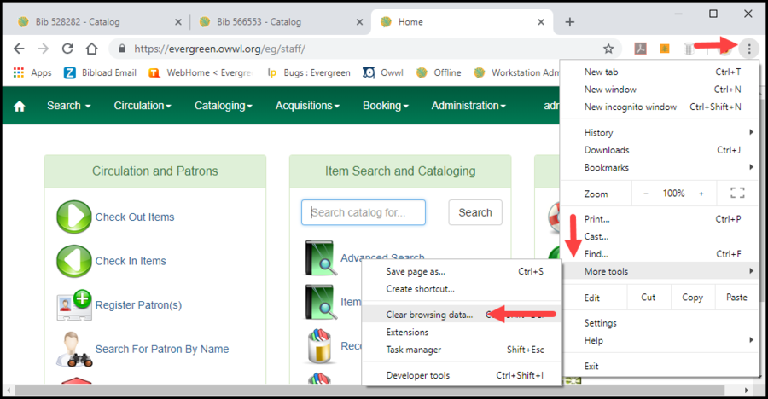The height and width of the screenshot is (399, 768).
Task: Click the Search For Patron binoculars icon
Action: [74, 349]
